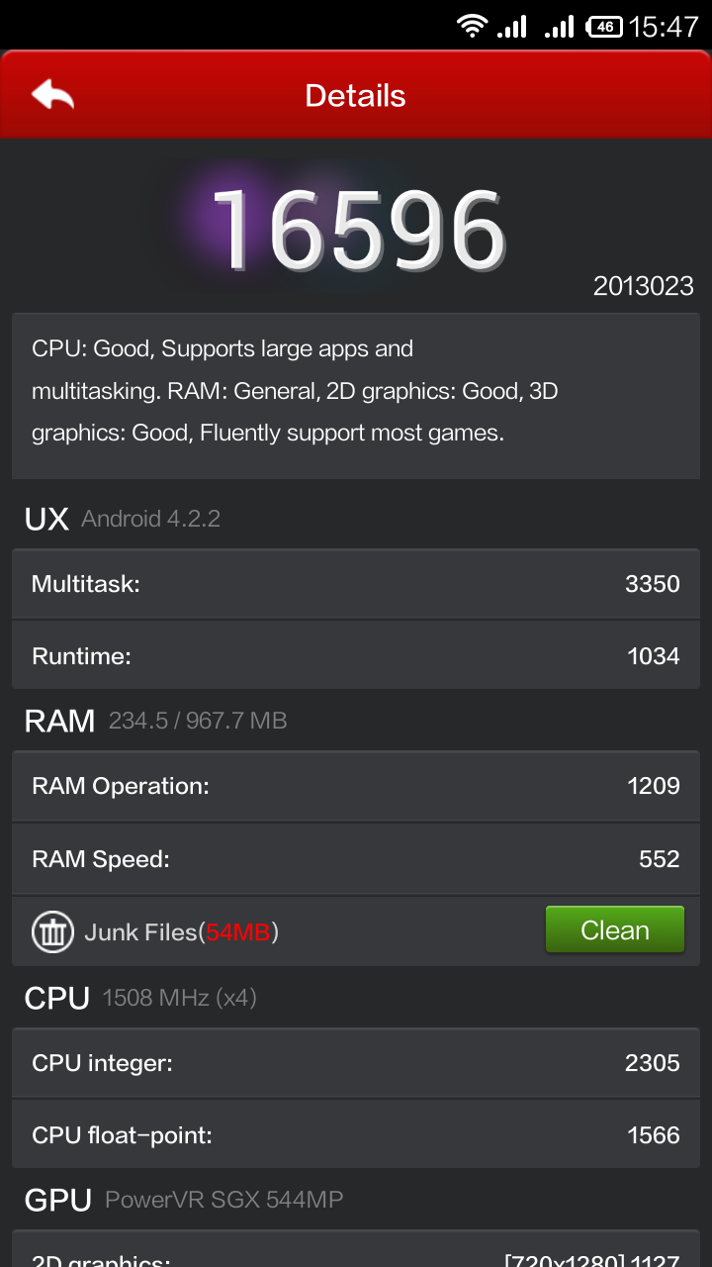Tap the back arrow icon
712x1267 pixels.
(53, 95)
